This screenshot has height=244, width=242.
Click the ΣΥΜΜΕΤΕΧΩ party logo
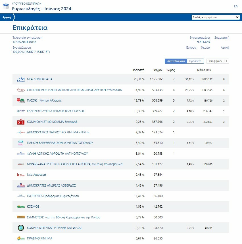21,217
